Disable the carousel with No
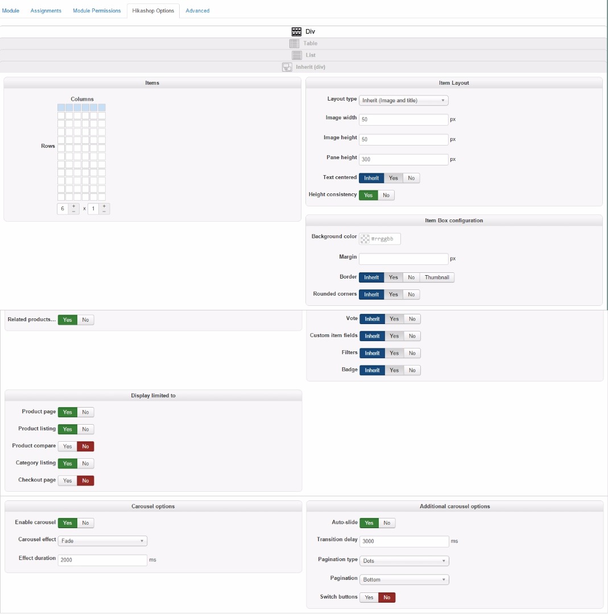 [85, 523]
